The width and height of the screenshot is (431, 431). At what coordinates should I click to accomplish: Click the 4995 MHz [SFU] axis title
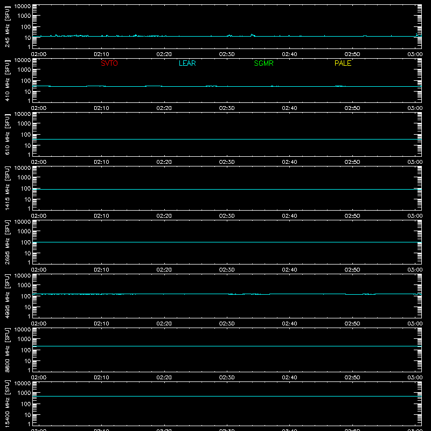[x=7, y=296]
